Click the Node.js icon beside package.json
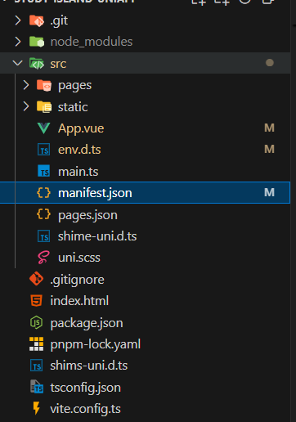Viewport: 296px width, 422px height. click(36, 322)
